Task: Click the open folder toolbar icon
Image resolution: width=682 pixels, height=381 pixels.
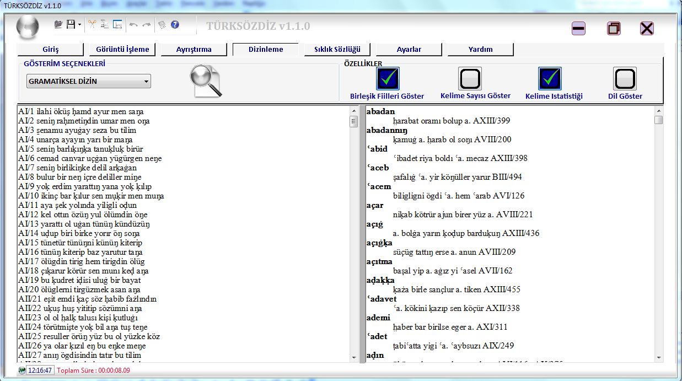Action: point(58,25)
